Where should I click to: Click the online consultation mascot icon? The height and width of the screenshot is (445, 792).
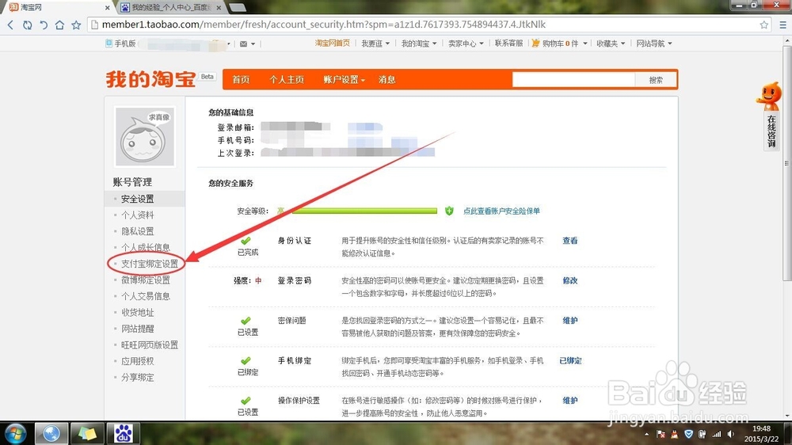(x=769, y=96)
